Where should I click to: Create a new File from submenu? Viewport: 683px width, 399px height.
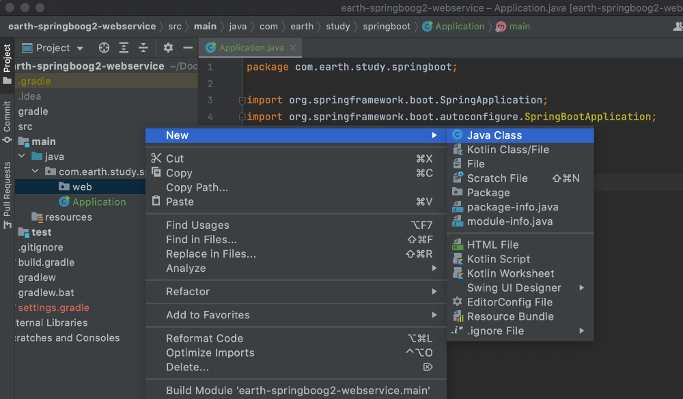520,164
